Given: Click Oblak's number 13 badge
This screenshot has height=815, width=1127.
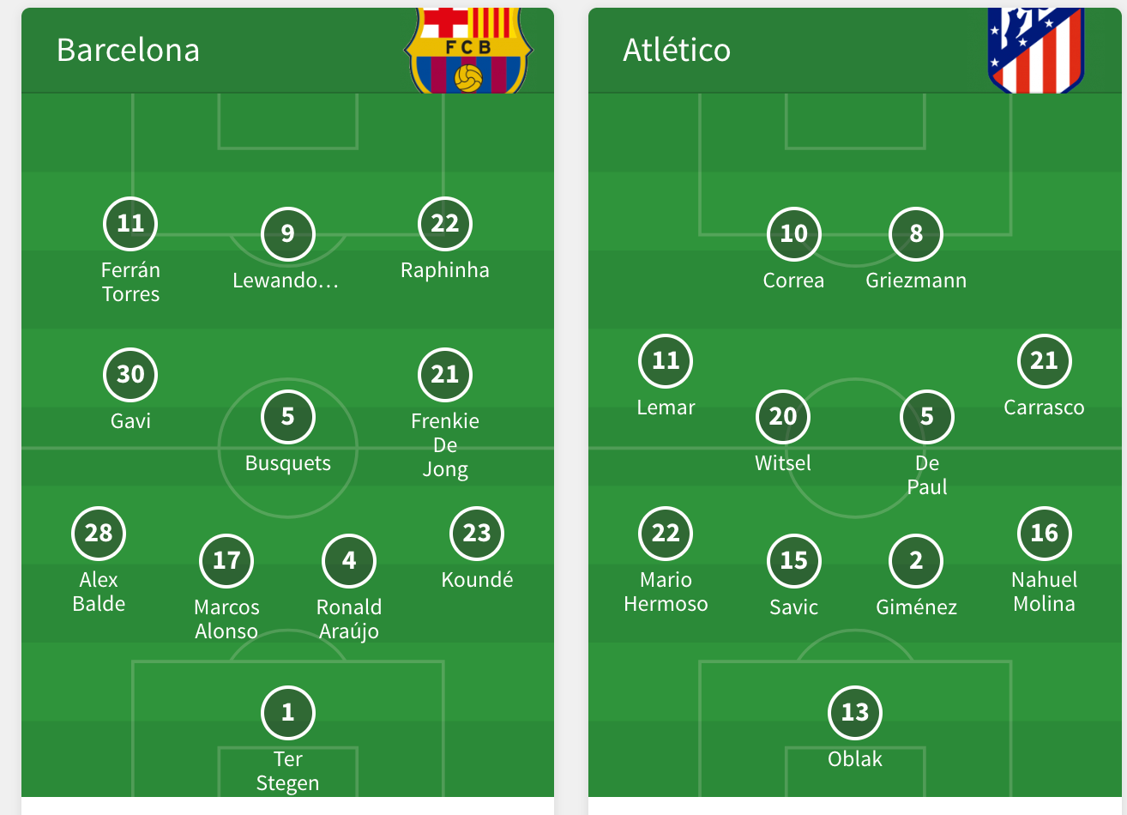Looking at the screenshot, I should coord(855,712).
